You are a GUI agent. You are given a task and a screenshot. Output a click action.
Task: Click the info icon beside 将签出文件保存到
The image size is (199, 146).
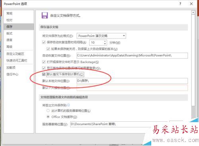pos(68,105)
